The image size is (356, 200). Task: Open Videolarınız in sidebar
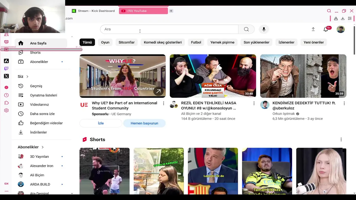(41, 104)
